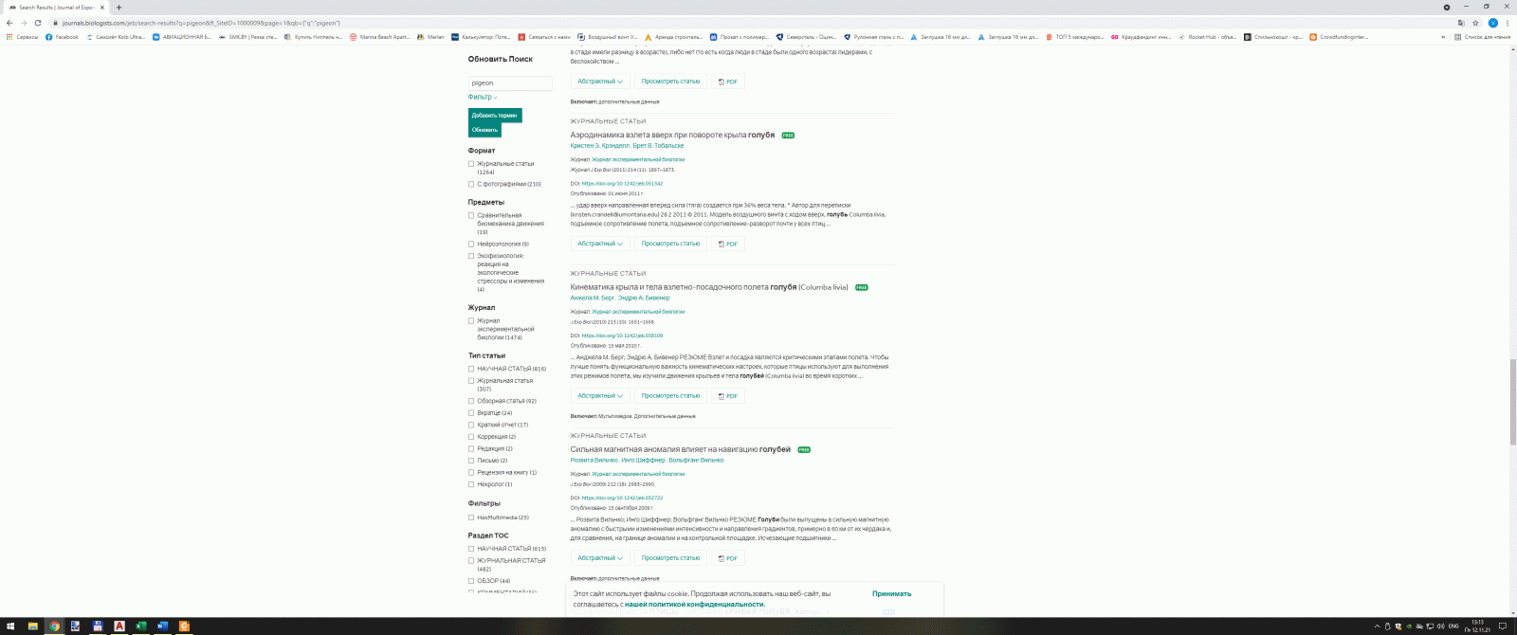Open the 'Сервисы' apps bookmark item
1517x635 pixels.
tap(23, 37)
